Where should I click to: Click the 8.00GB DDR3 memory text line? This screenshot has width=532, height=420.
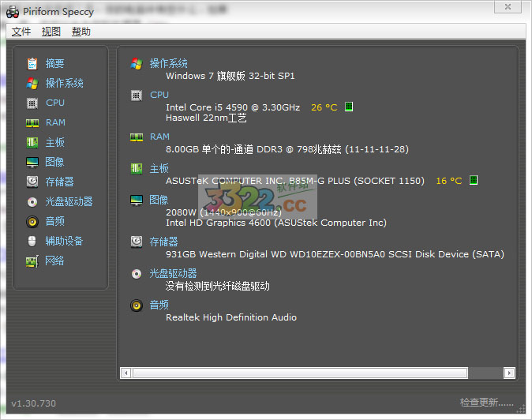287,149
